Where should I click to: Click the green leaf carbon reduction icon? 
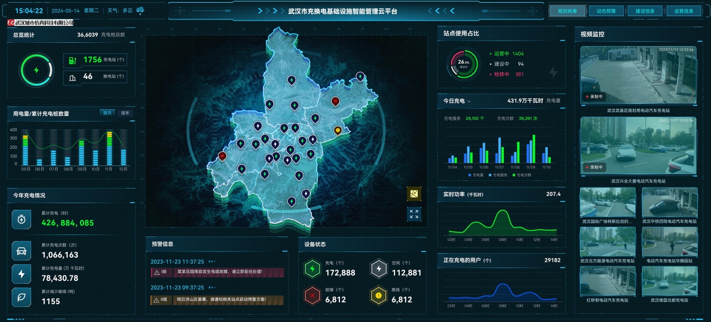(x=22, y=297)
